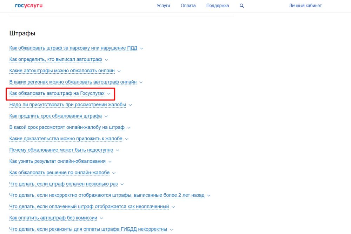This screenshot has height=234, width=351.
Task: Expand chevron next to 'штраф за парковку или нарушение ПДД'
Action: (141, 48)
